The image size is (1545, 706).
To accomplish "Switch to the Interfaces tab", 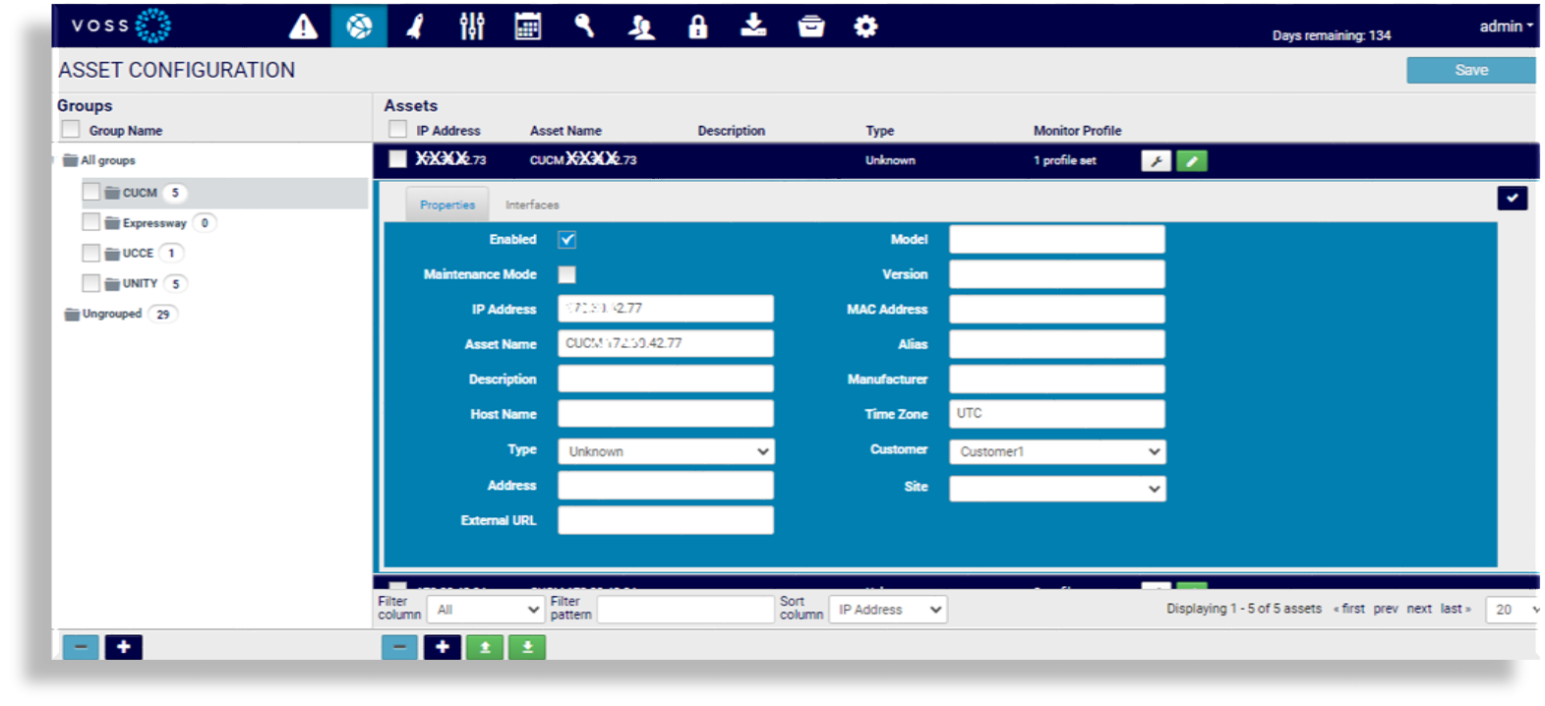I will 532,206.
